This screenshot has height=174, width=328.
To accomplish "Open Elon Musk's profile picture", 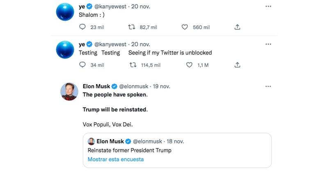I will (x=70, y=91).
